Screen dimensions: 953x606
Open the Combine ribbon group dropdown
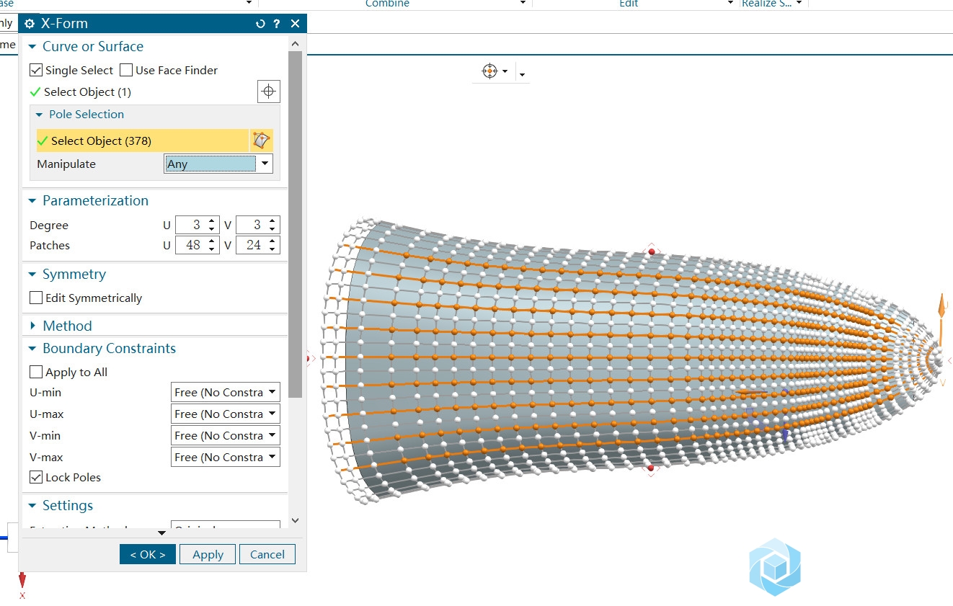(523, 4)
